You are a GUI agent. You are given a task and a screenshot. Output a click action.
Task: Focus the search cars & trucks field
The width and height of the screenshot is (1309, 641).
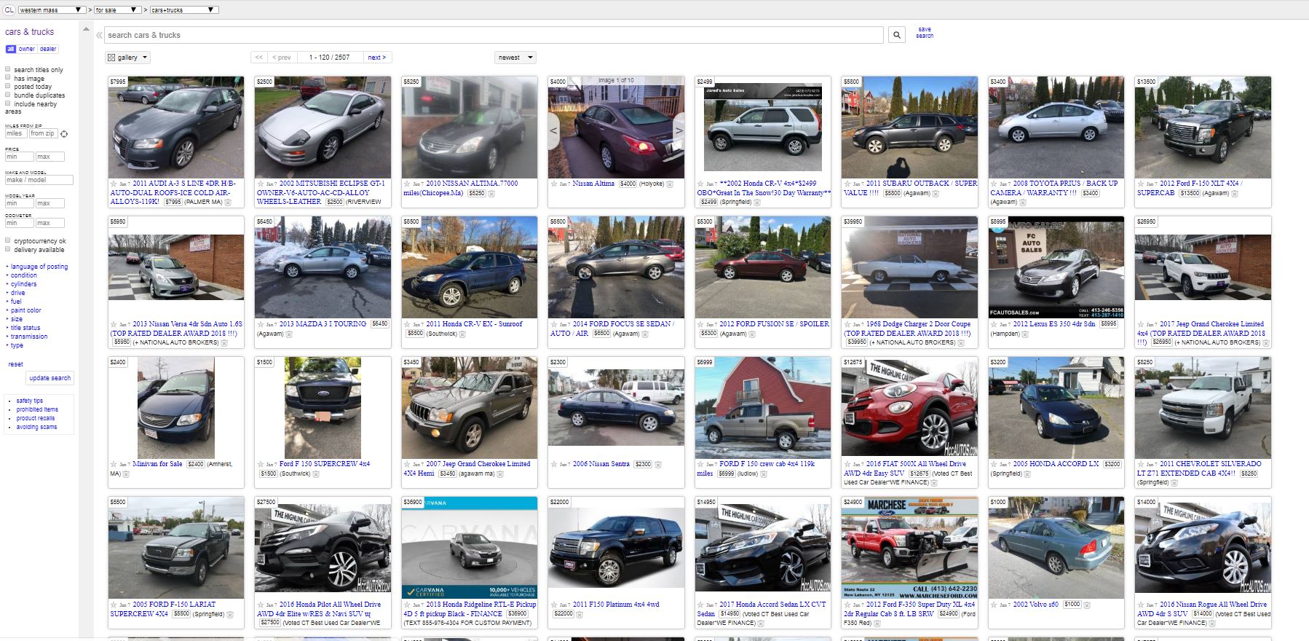click(x=494, y=35)
